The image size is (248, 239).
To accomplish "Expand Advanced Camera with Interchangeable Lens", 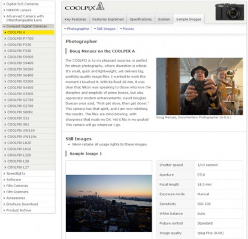I will coord(28,18).
